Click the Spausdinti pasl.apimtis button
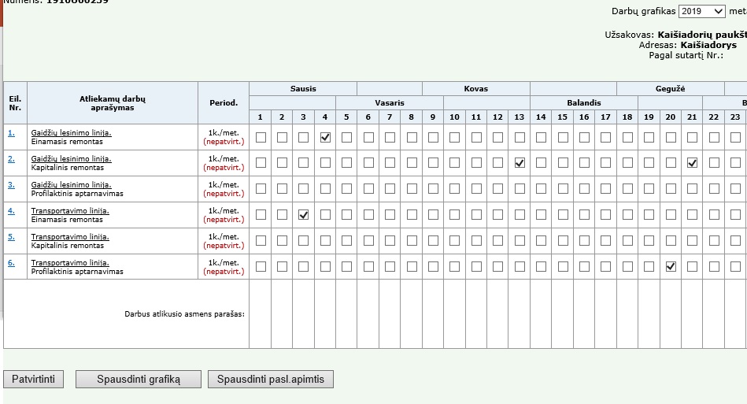The width and height of the screenshot is (747, 404). (x=271, y=380)
